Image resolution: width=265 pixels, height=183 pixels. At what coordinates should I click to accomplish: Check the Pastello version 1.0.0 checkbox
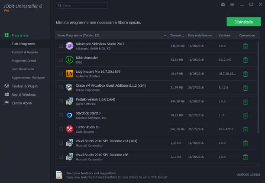[x=61, y=101]
